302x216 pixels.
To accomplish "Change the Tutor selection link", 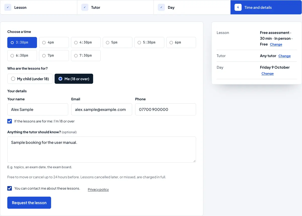I will coord(284,56).
